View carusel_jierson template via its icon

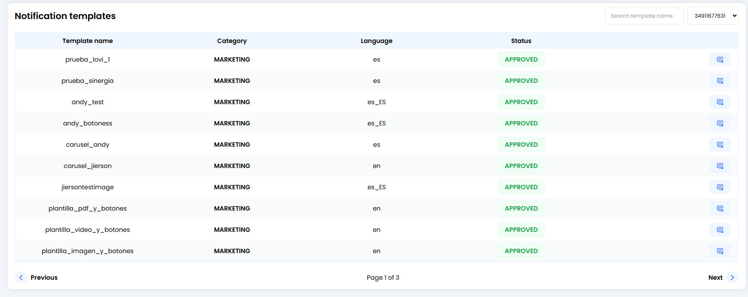coord(720,166)
